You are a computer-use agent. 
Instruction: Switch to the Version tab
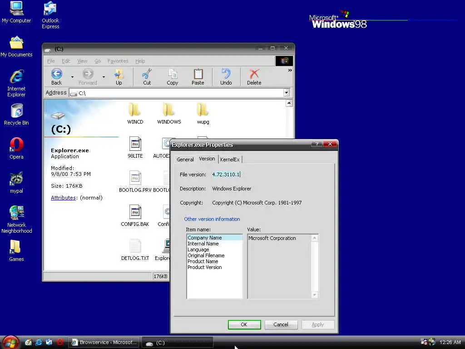tap(207, 159)
